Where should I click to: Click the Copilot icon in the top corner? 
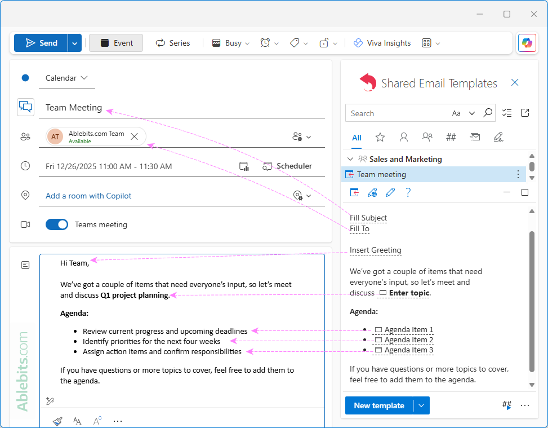pos(527,42)
